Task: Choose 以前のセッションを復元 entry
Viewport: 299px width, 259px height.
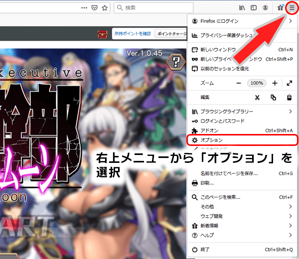Action: point(242,69)
